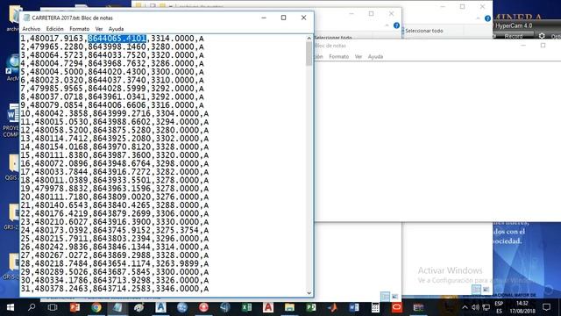Open the Windows Start menu
This screenshot has width=561, height=316.
coord(11,307)
